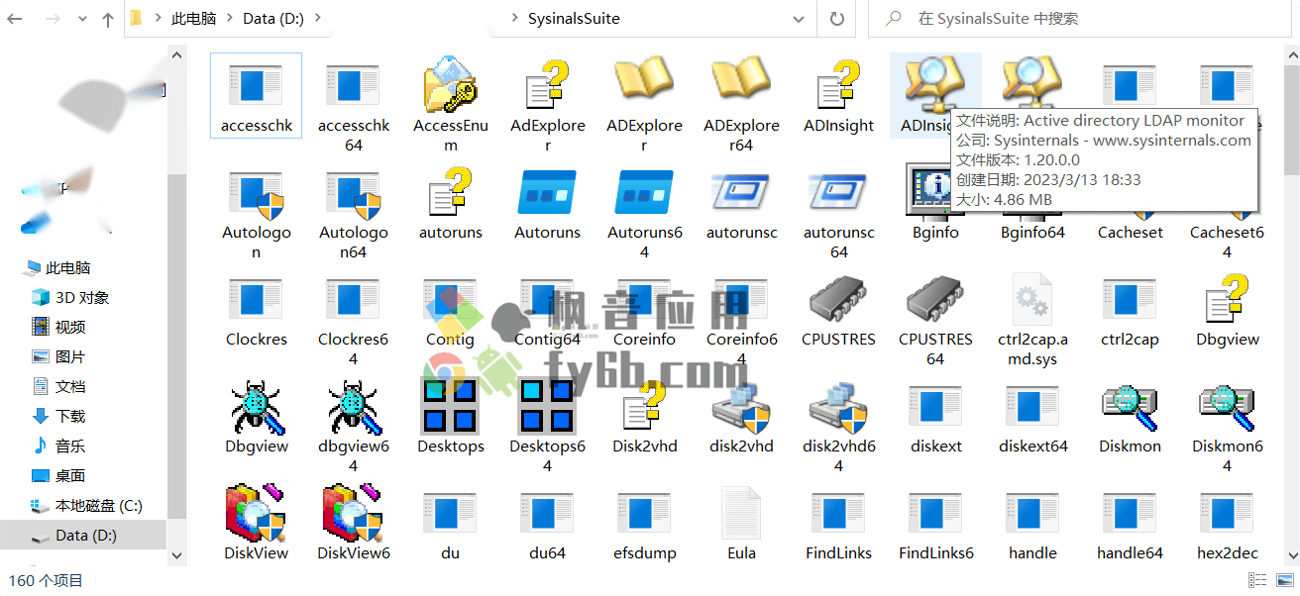This screenshot has width=1300, height=596.
Task: Select the Contig64 file icon
Action: coord(548,299)
